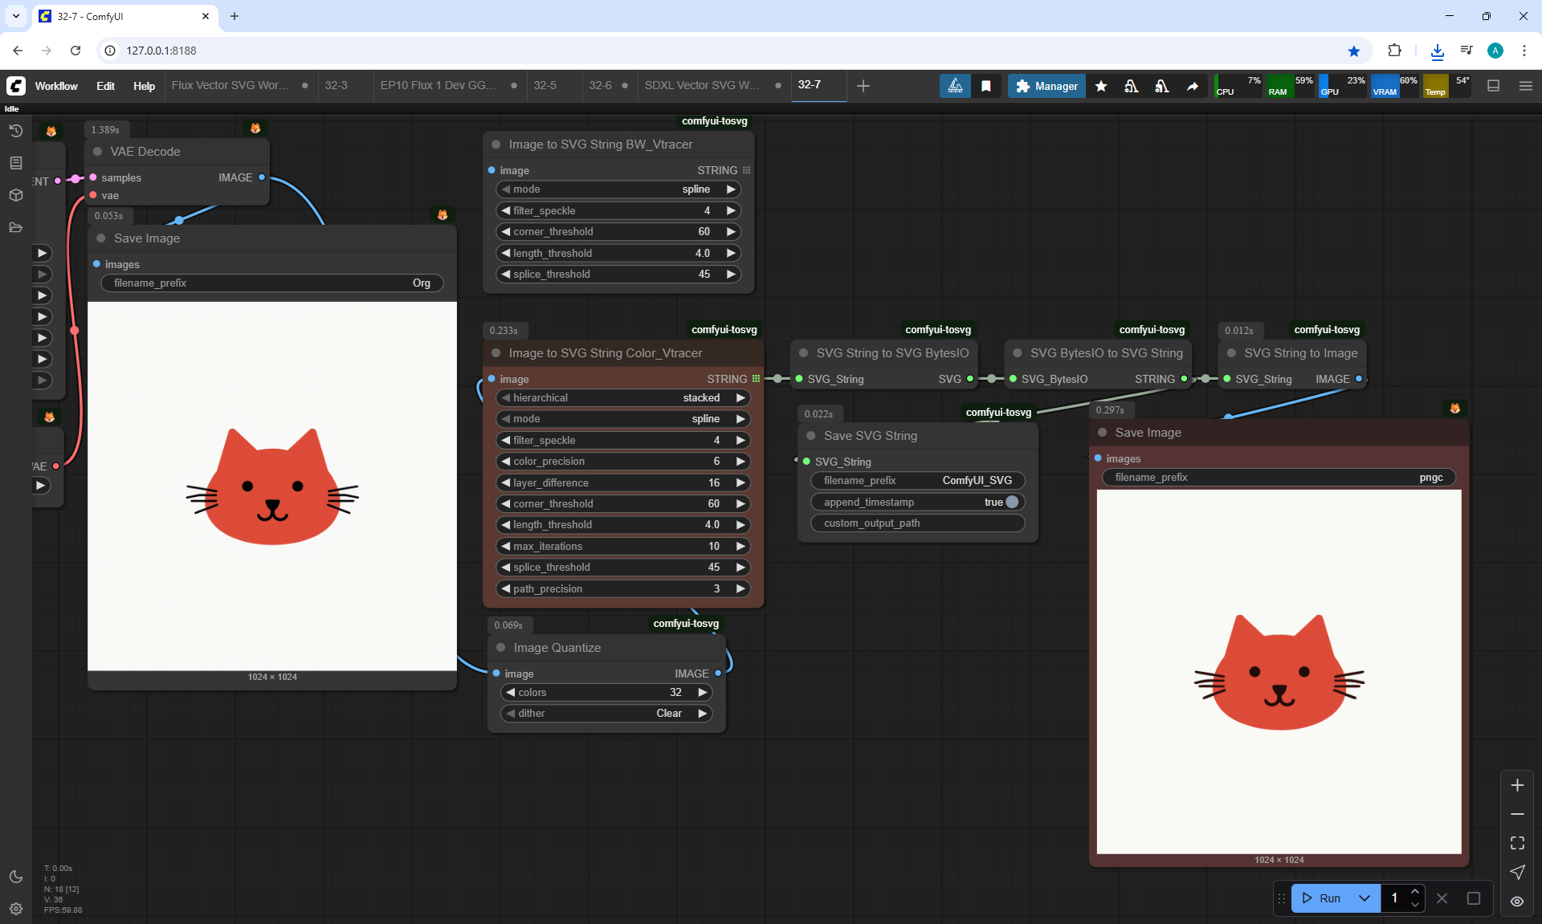Click the fit view icon on canvas
The width and height of the screenshot is (1542, 924).
(x=1517, y=843)
